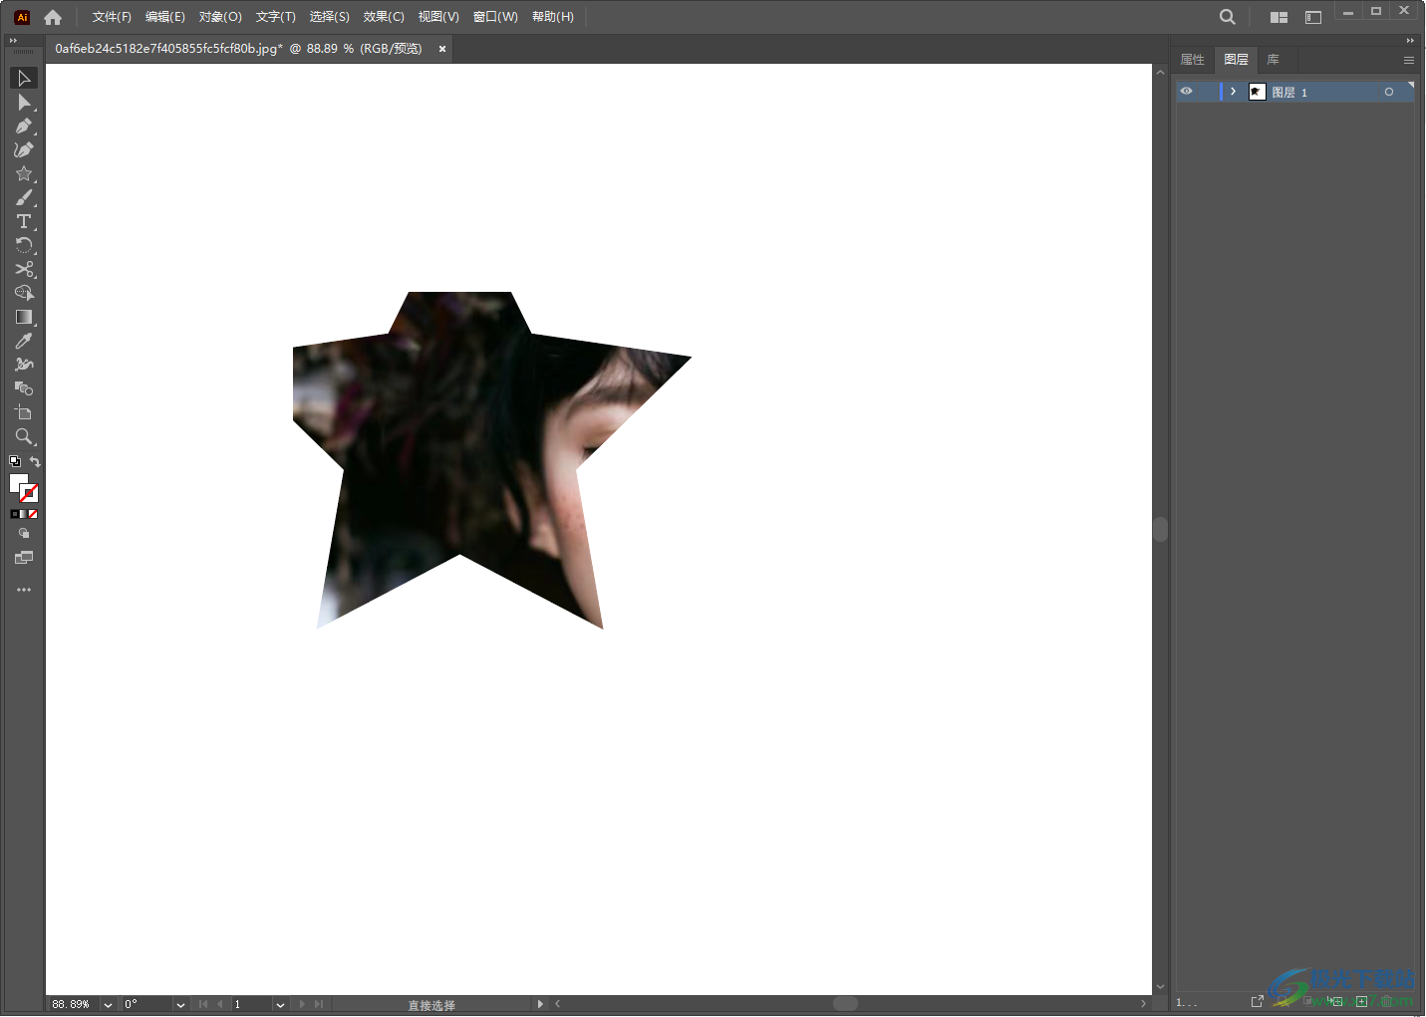Open 文字(T) menu
Screen dimensions: 1426x1017
[275, 17]
